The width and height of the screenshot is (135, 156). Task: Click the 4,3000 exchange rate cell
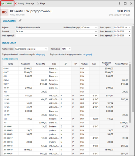(x=94, y=119)
